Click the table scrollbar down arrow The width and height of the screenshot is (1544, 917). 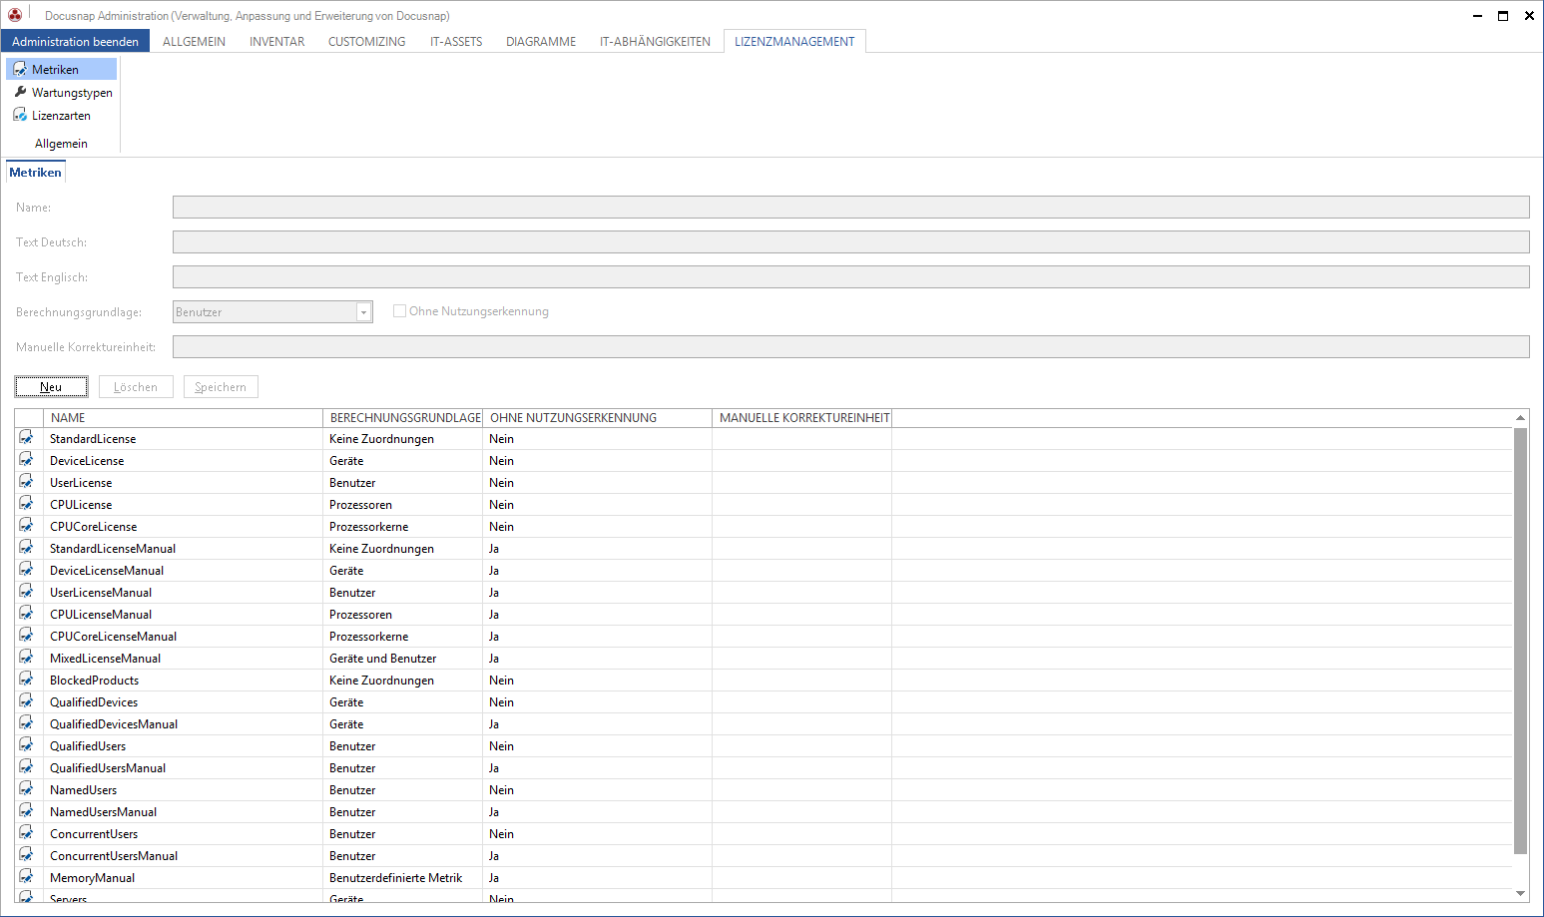point(1521,893)
